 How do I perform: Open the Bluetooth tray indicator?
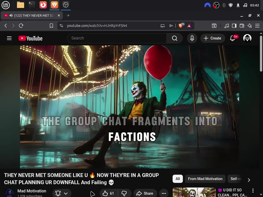click(224, 5)
